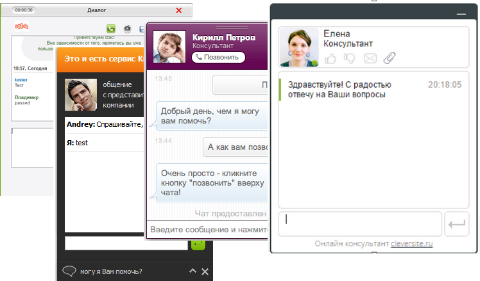The height and width of the screenshot is (281, 480).
Task: Click the webcam icon in Диалог window
Action: [x=127, y=29]
